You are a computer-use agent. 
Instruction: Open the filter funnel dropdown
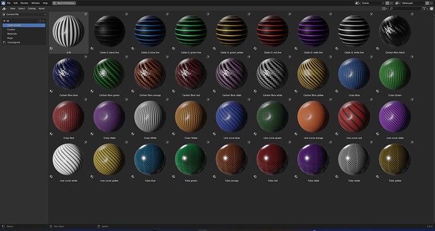click(x=426, y=9)
